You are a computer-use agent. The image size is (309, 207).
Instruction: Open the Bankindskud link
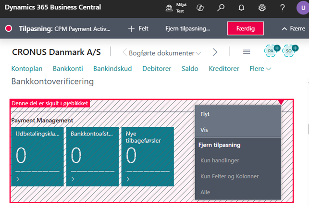(112, 69)
